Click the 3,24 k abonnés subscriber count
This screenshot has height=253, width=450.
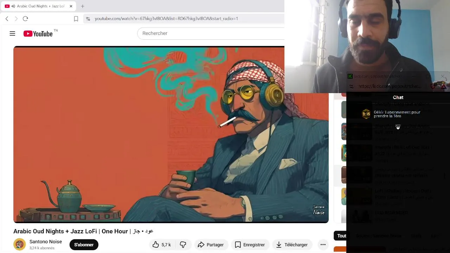click(42, 248)
